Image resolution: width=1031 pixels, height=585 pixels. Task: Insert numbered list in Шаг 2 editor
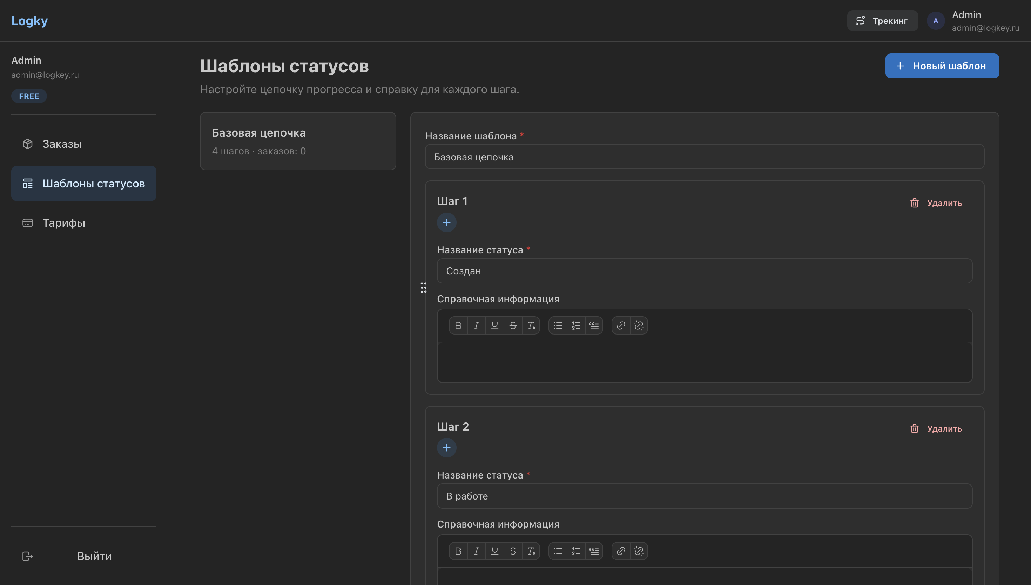[x=576, y=551]
